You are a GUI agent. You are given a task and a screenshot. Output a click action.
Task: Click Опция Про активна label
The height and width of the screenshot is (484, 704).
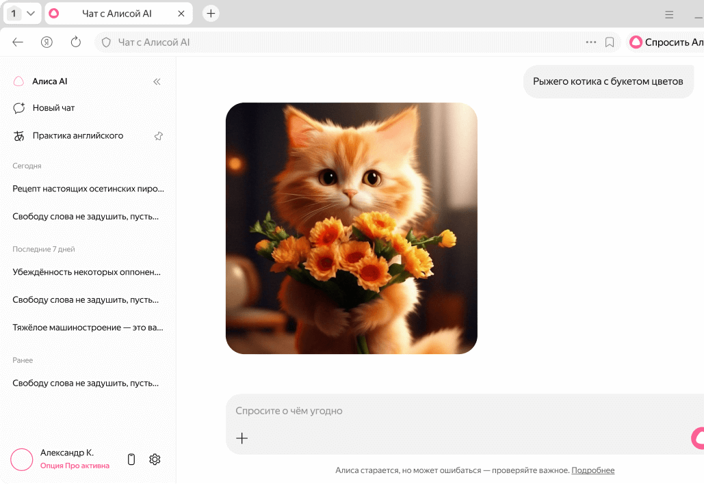click(75, 466)
